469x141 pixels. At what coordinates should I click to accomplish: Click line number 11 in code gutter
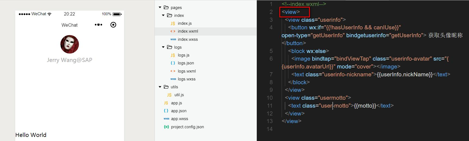tap(270, 106)
